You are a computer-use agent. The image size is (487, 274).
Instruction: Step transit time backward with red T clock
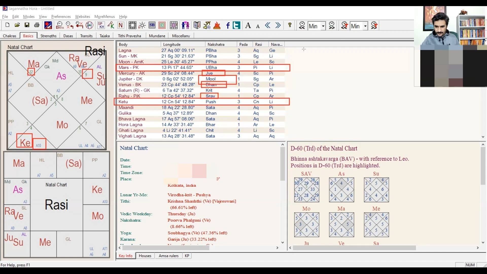pos(344,25)
